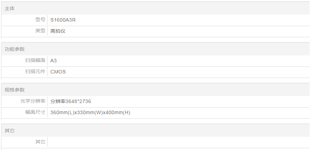Select the 360mm(L)x330mm(W)x400mm(H) dimensions text
Viewport: 311px width, 150px height.
click(x=90, y=113)
